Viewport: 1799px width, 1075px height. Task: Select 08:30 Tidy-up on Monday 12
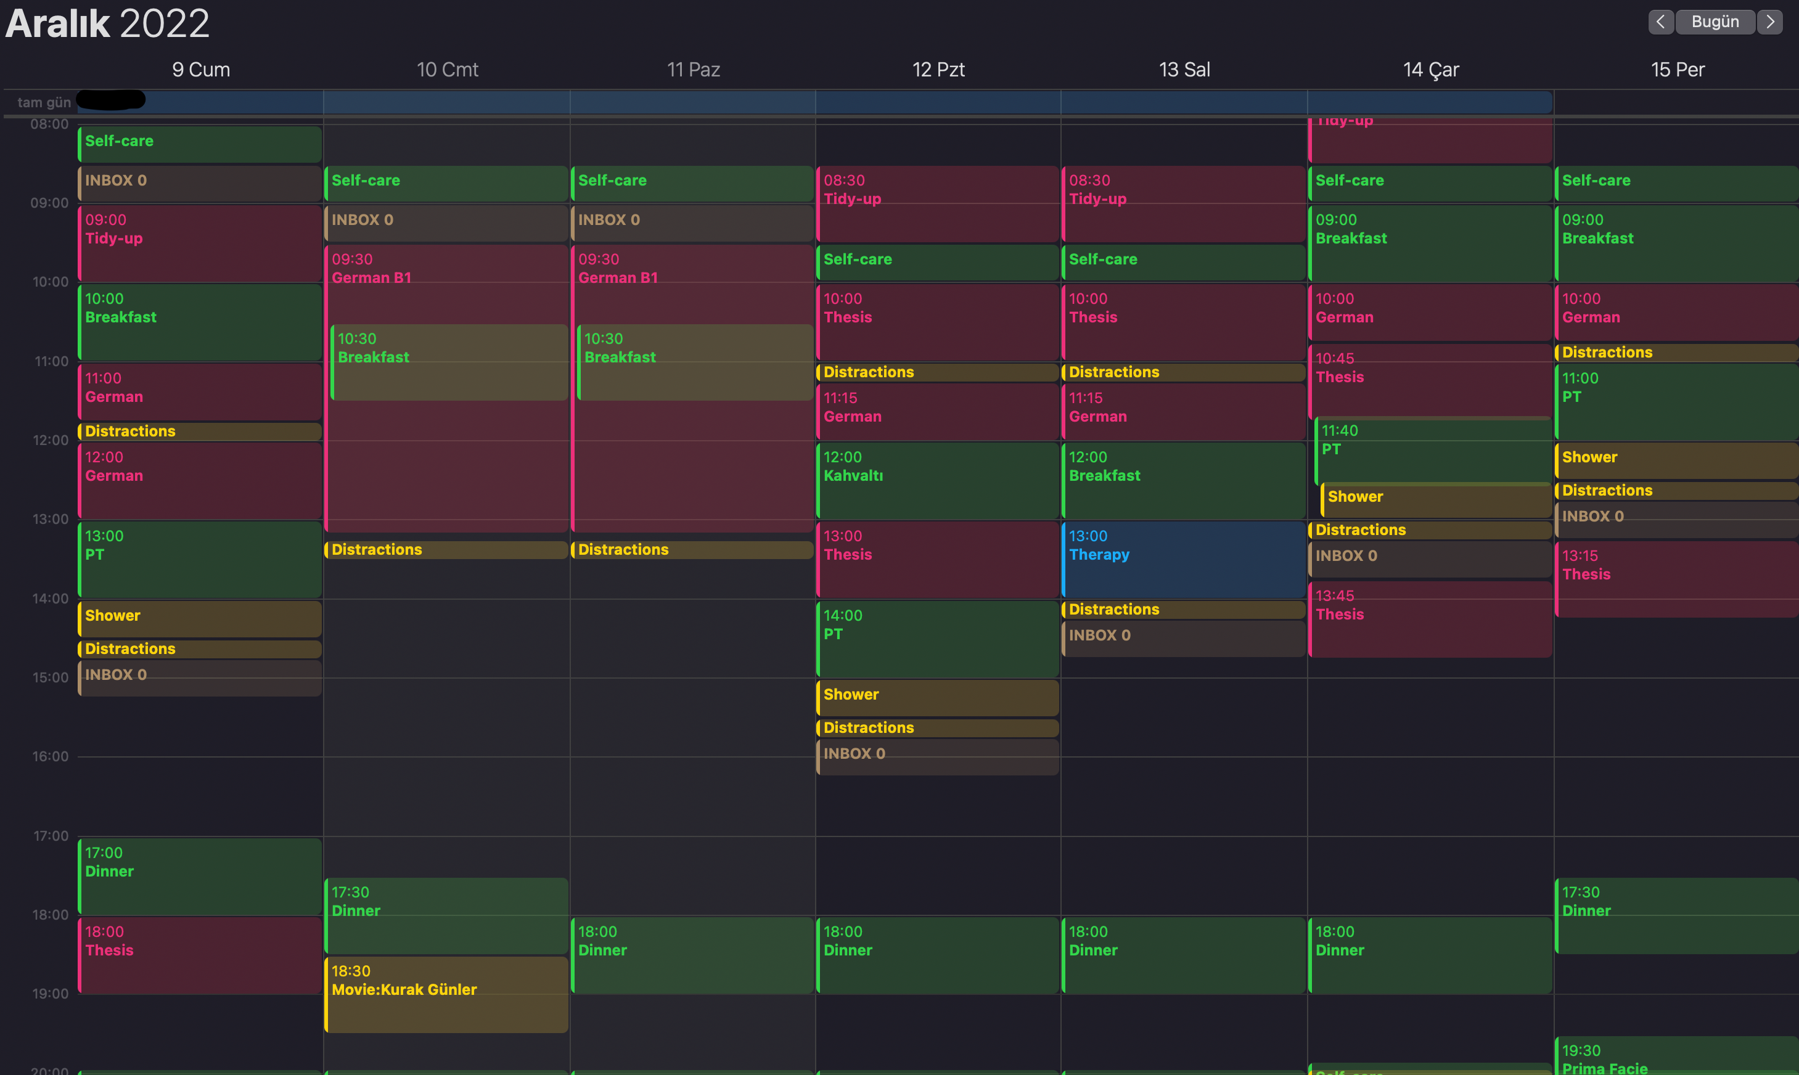[938, 203]
